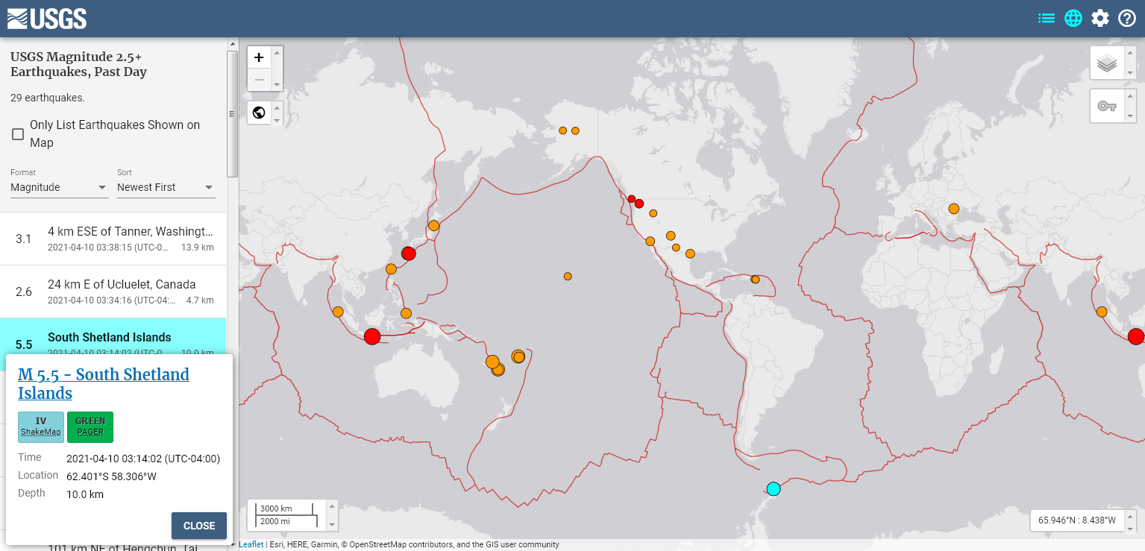
Task: Click the orange marker in the Caribbean
Action: pos(755,280)
